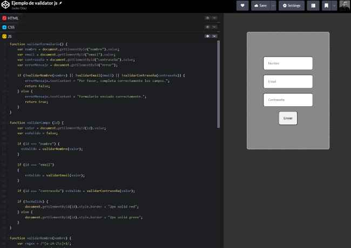Click code line with 'Por favor, completa correctamente'

97,81
